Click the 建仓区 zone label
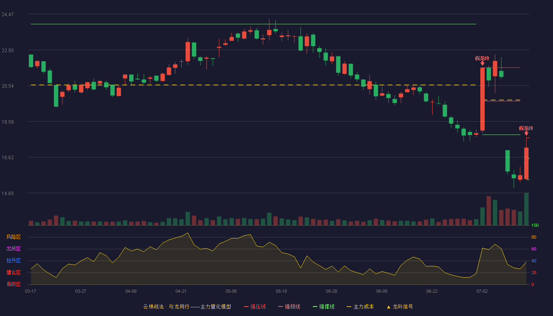 [13, 273]
